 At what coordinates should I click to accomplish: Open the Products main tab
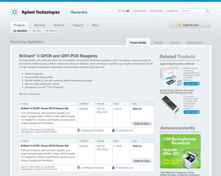pos(19,25)
